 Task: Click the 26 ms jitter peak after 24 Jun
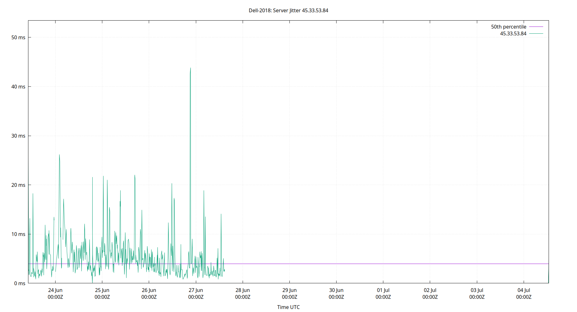coord(59,155)
